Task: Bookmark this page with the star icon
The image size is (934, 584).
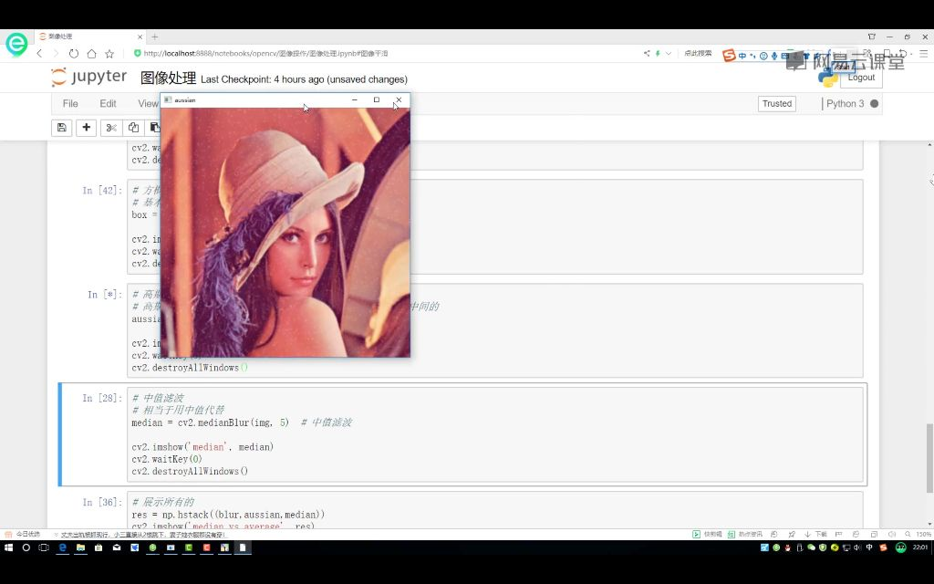Action: (x=109, y=54)
